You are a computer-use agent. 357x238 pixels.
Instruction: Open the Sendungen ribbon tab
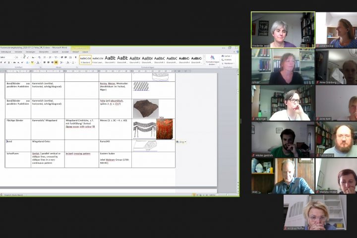click(x=31, y=52)
